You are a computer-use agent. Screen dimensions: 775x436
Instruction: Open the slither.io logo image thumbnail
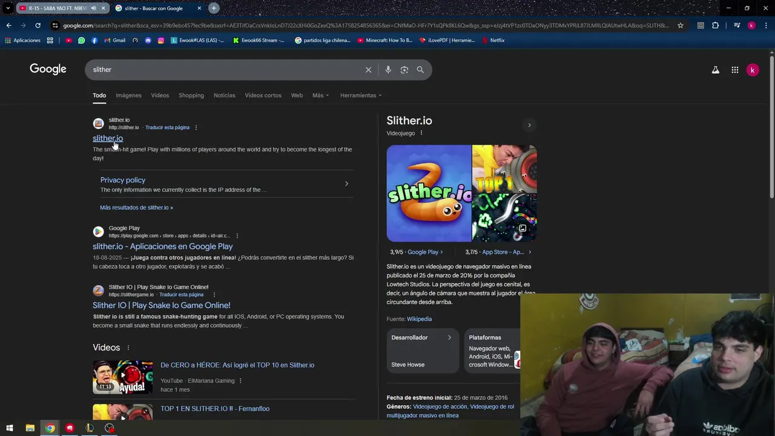tap(429, 193)
